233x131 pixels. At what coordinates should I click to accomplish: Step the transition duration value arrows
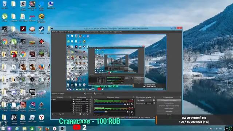point(154,103)
